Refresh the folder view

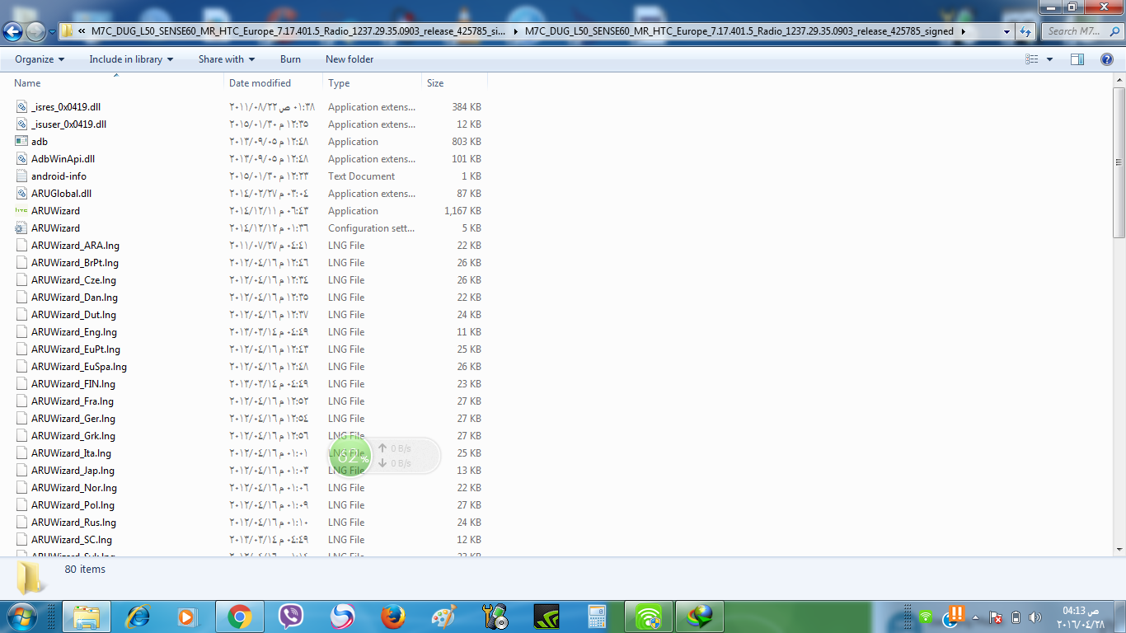tap(1025, 31)
